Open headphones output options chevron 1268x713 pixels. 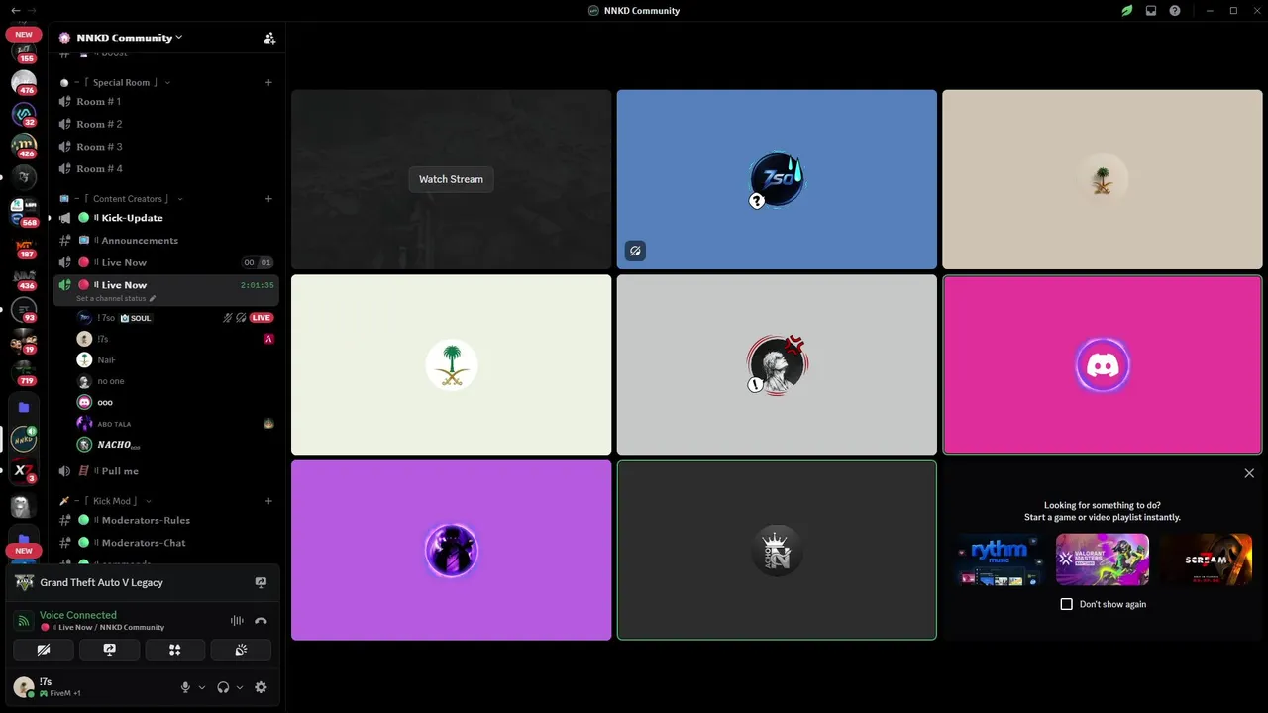click(240, 687)
